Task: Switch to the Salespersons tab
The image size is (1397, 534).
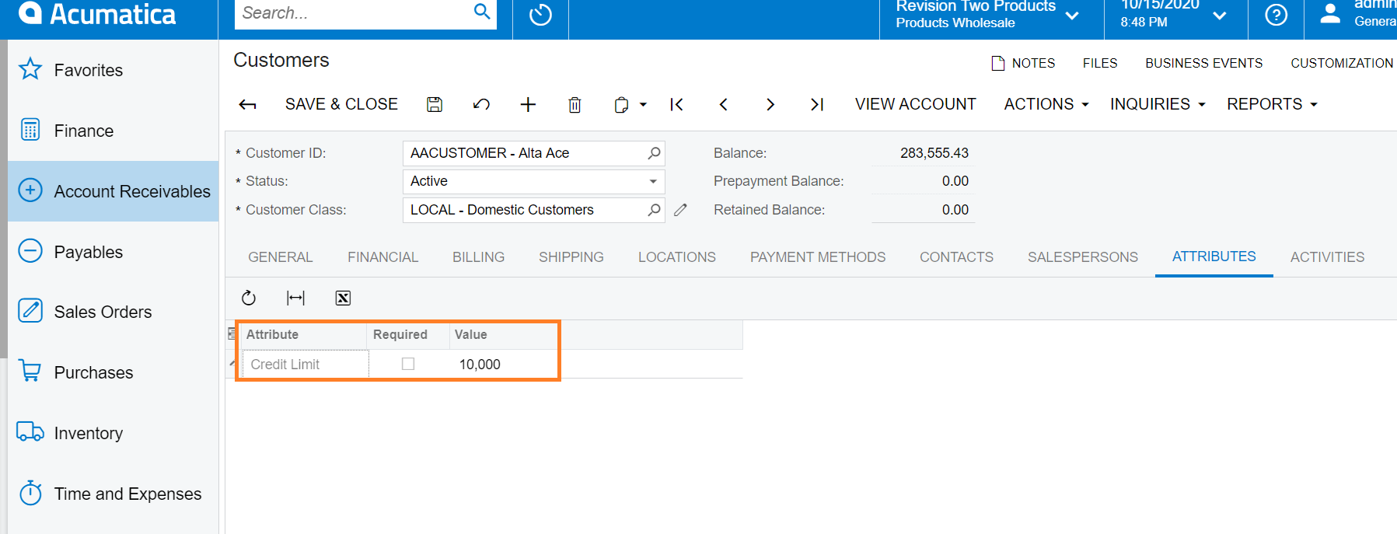Action: (x=1083, y=257)
